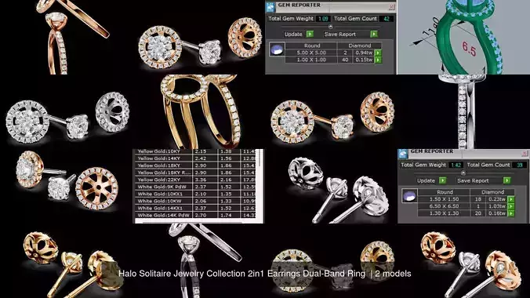Click the '5.00 X 5.00' gem size cell
This screenshot has height=298, width=530.
(x=311, y=53)
